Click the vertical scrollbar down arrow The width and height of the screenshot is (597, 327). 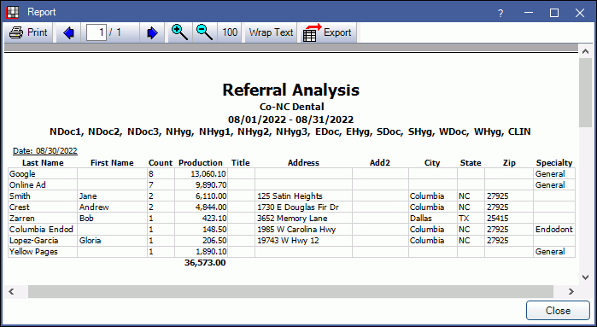(586, 277)
